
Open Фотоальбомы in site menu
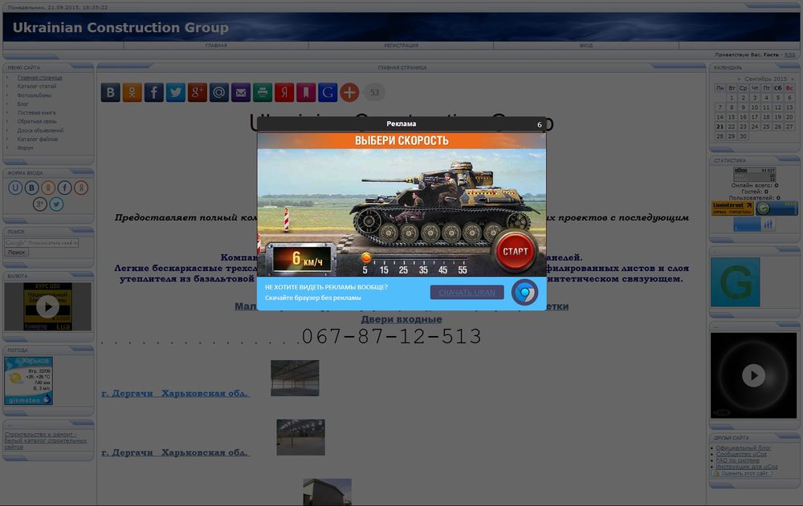tap(35, 95)
